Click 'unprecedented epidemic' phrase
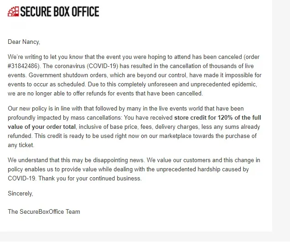This screenshot has width=290, height=243. (x=223, y=85)
